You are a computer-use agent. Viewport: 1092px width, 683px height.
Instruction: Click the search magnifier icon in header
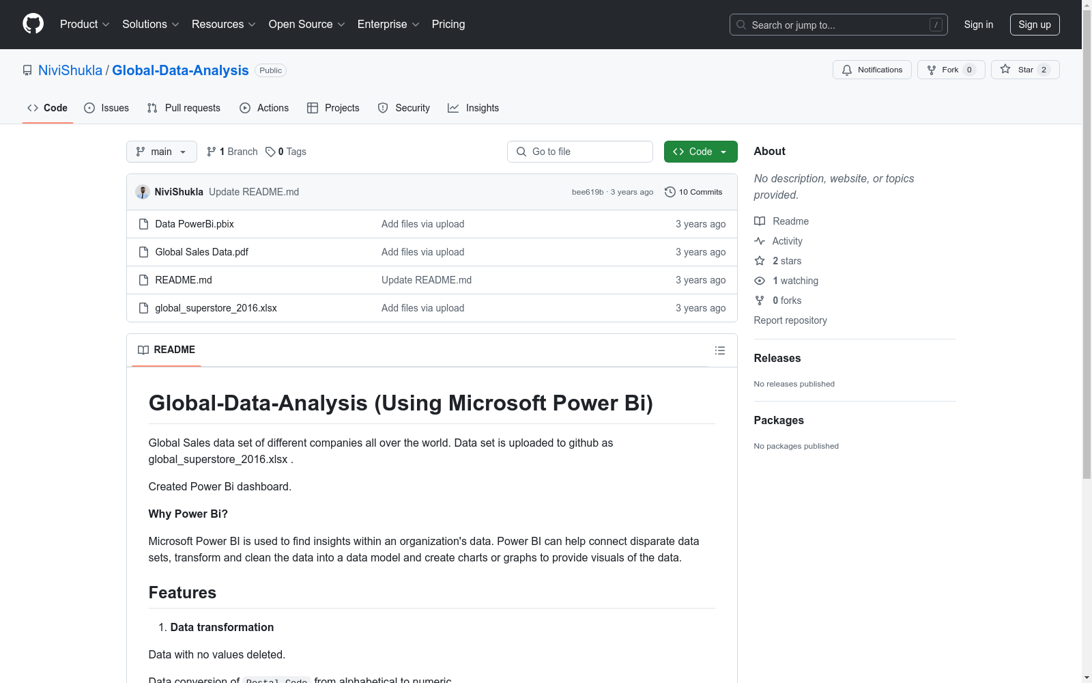point(741,25)
